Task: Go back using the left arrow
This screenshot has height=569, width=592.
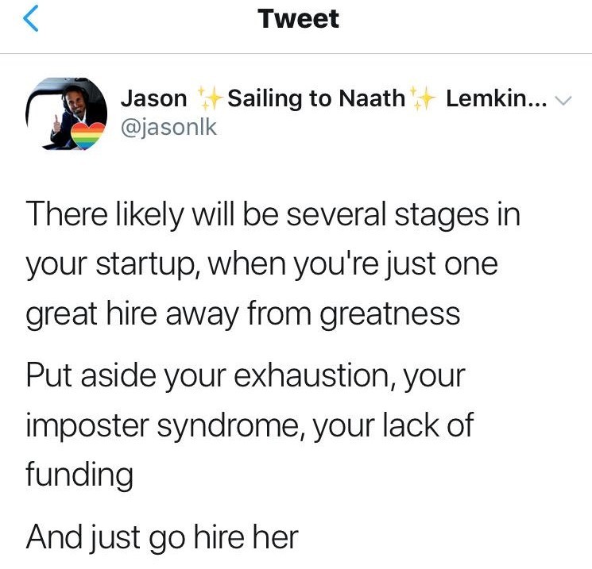Action: point(31,20)
